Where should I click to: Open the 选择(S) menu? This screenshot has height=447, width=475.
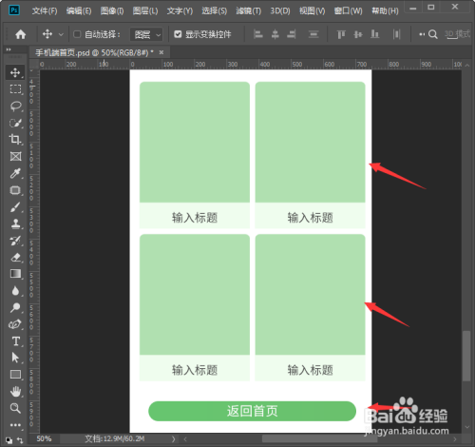[215, 10]
